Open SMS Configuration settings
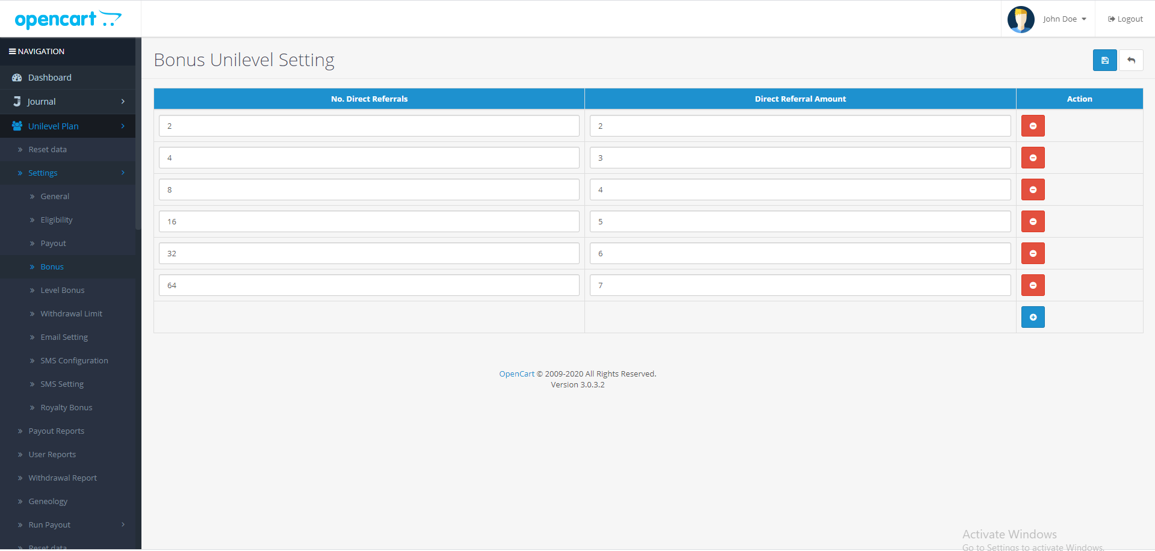The width and height of the screenshot is (1155, 551). [x=74, y=360]
